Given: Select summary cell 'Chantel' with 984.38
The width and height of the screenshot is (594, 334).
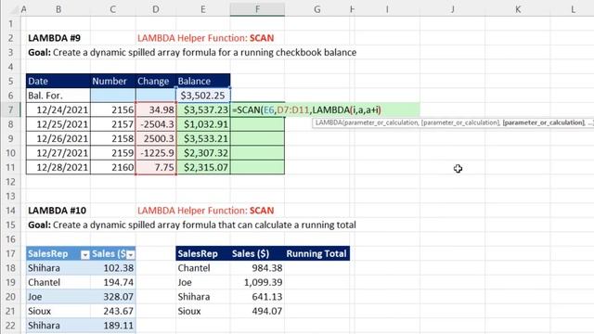Looking at the screenshot, I should [203, 268].
